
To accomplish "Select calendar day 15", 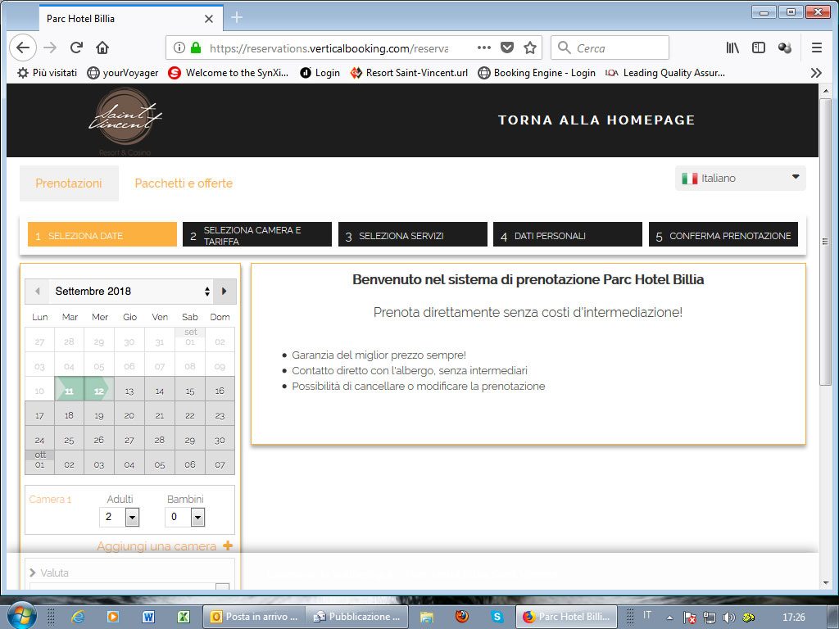I will click(x=190, y=391).
